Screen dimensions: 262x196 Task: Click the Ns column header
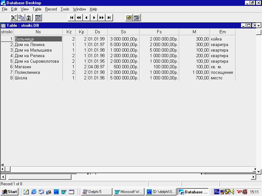38,32
